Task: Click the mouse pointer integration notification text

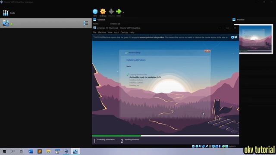Action: click(x=160, y=37)
